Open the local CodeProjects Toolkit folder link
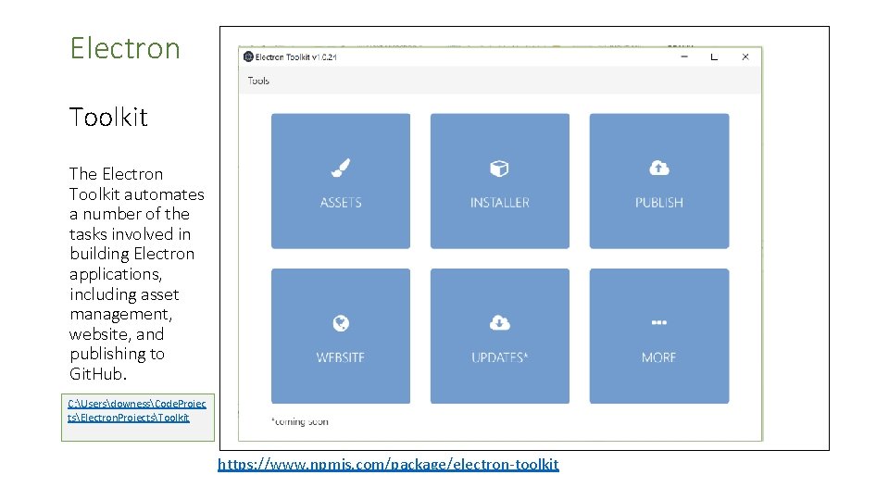Screen dimensions: 889x500 pos(137,410)
